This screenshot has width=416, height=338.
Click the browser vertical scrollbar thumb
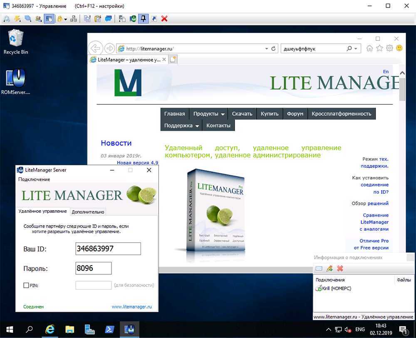(402, 87)
